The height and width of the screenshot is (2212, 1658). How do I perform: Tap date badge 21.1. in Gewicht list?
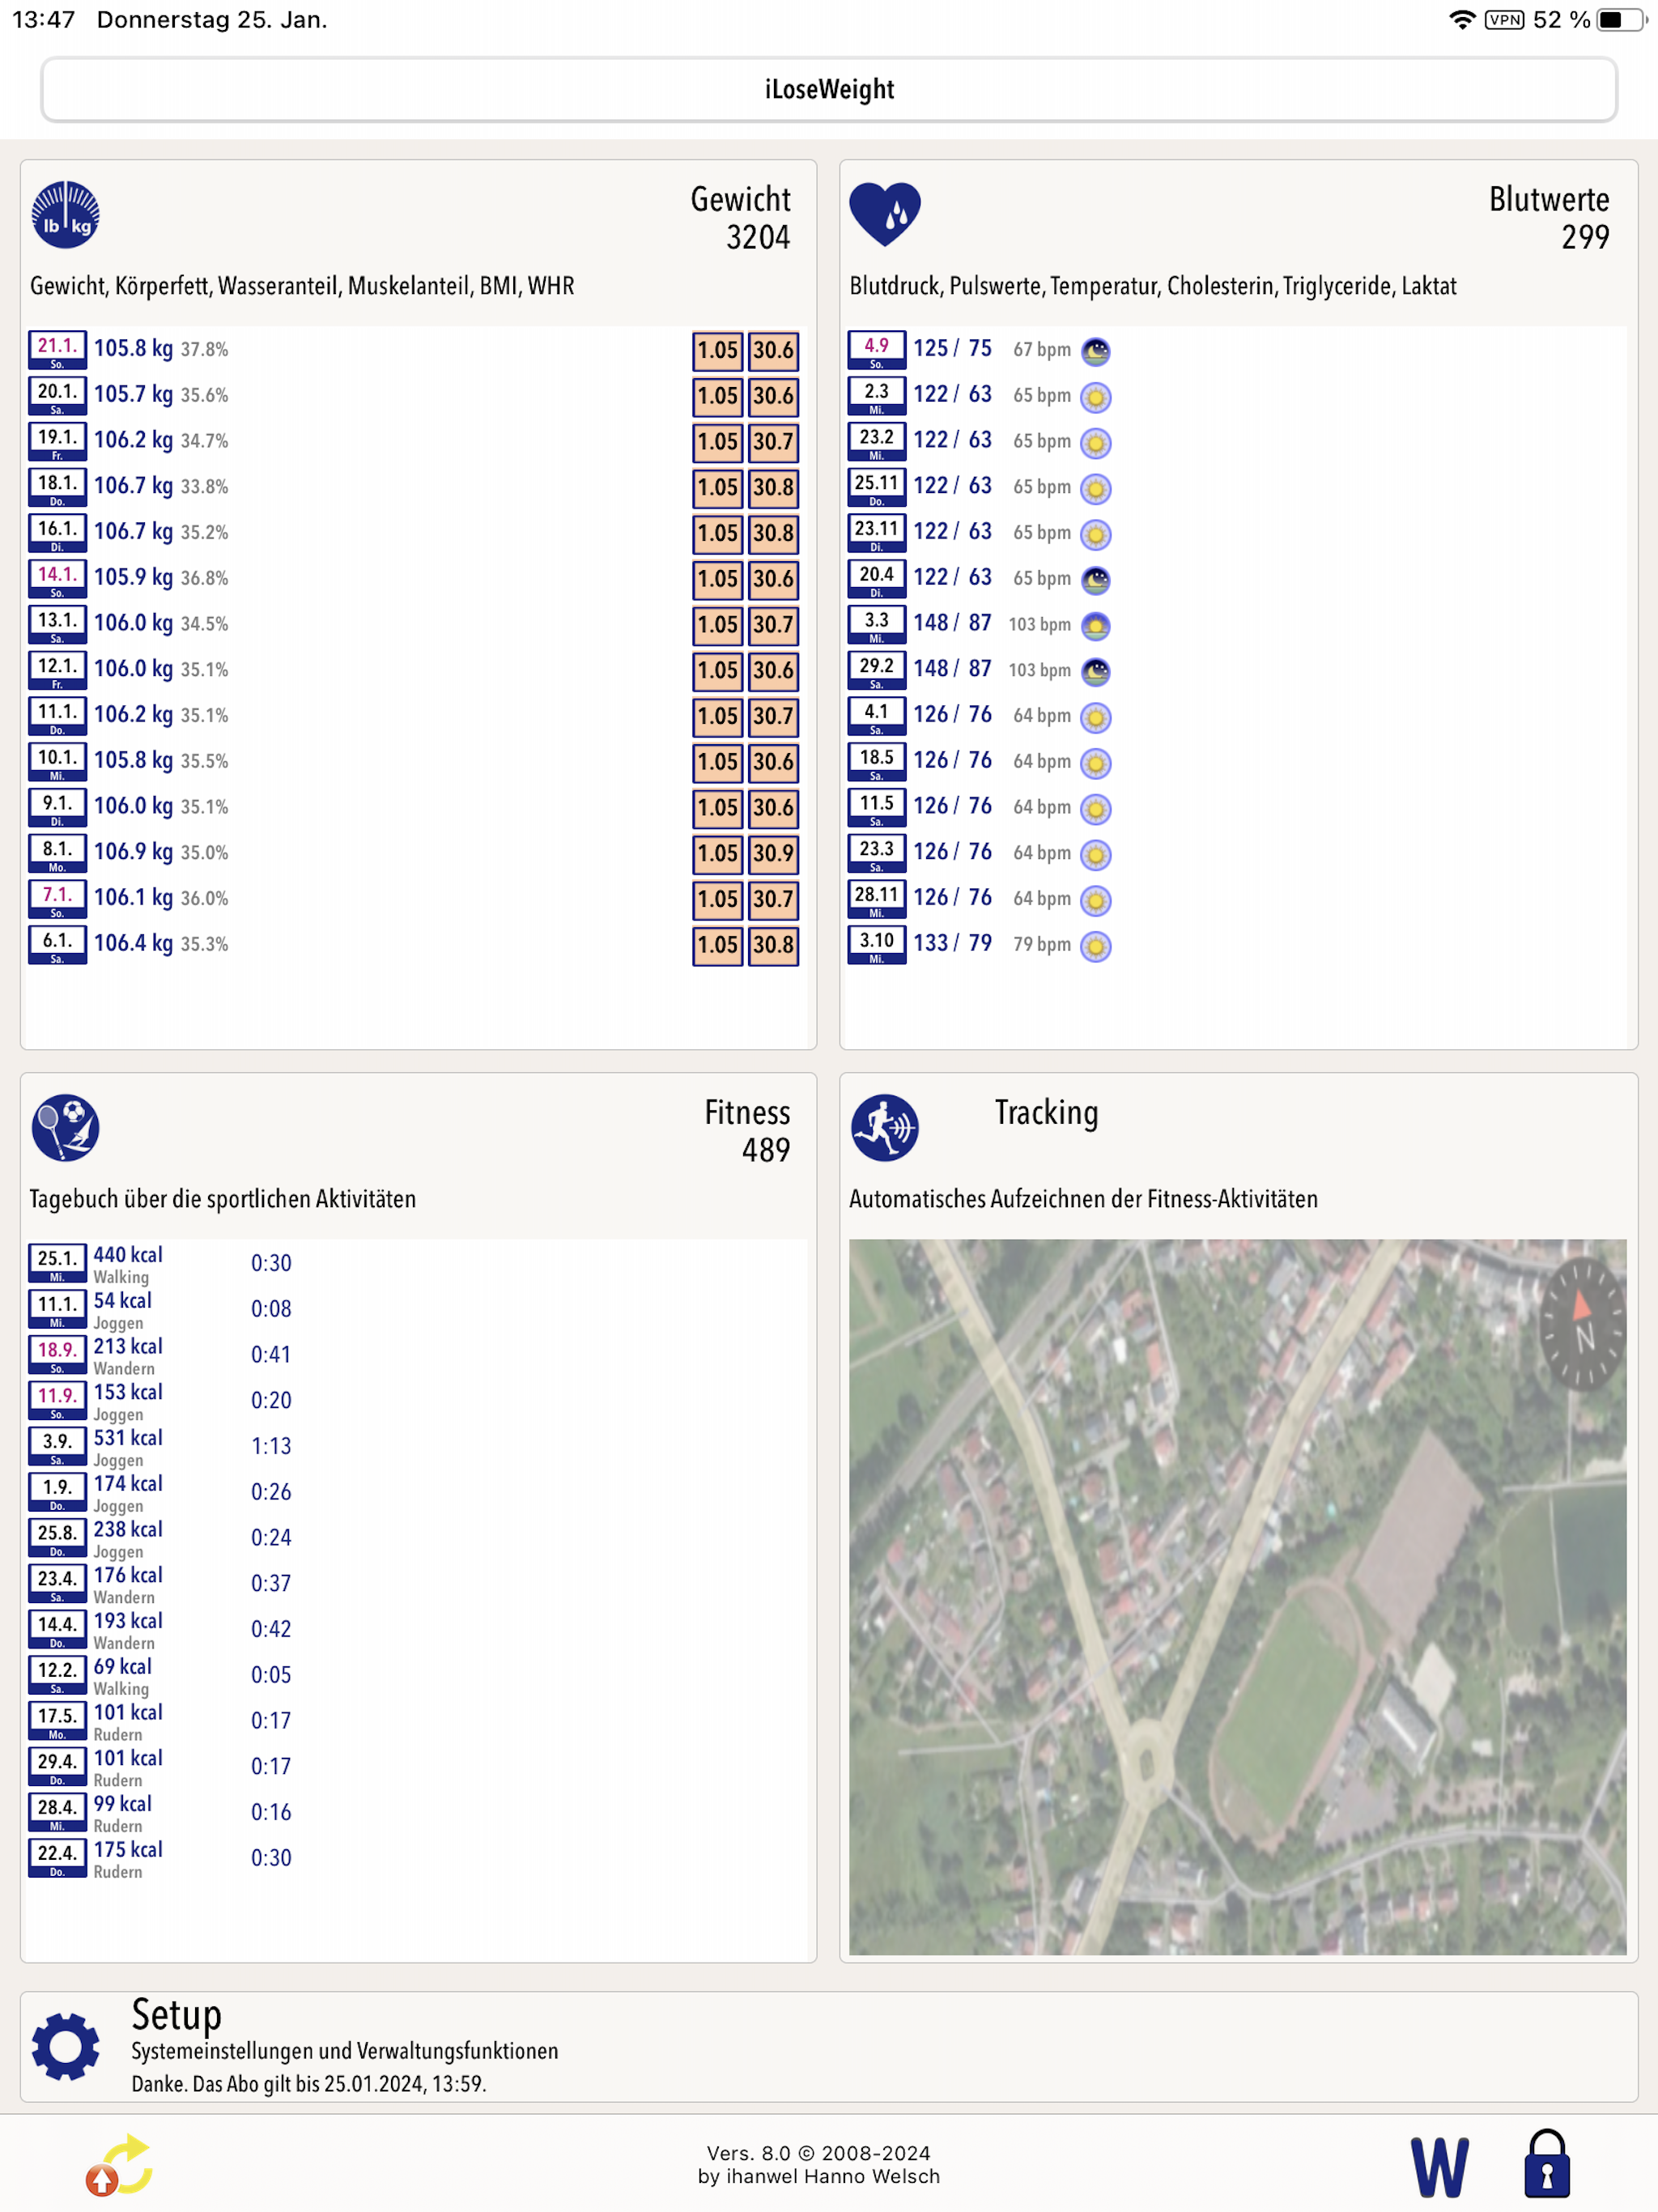(x=57, y=351)
